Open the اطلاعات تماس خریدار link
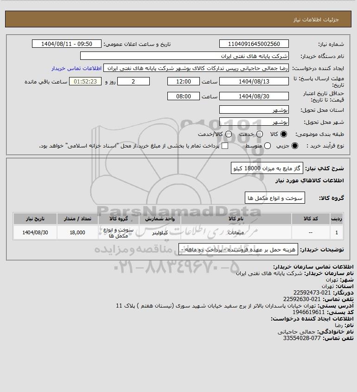This screenshot has width=357, height=392. [x=76, y=68]
